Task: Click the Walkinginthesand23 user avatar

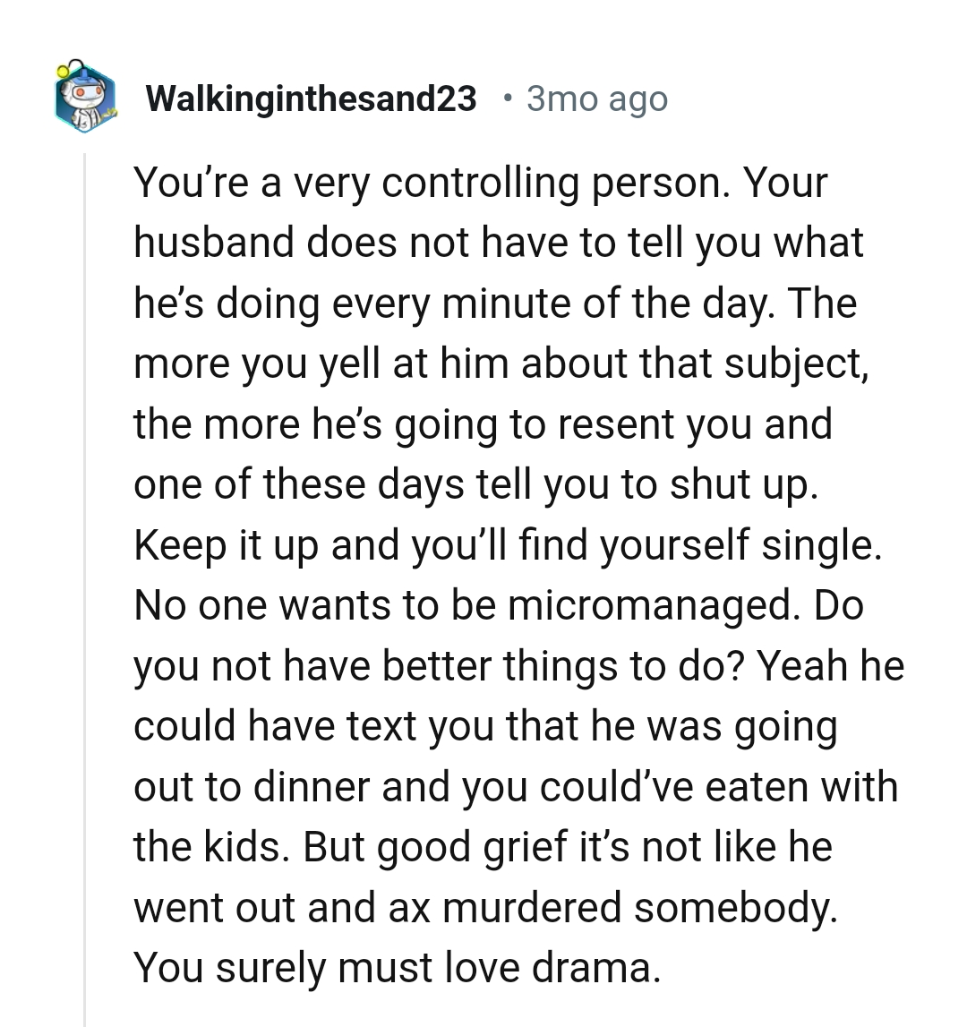Action: coord(84,97)
